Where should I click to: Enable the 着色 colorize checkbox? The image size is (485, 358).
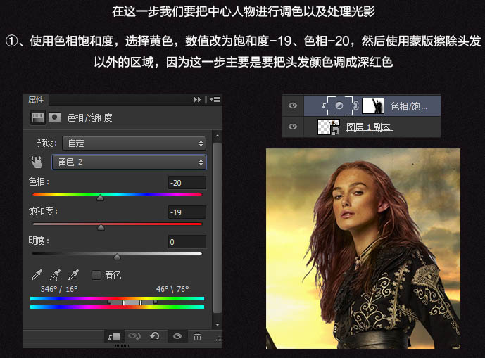click(96, 275)
